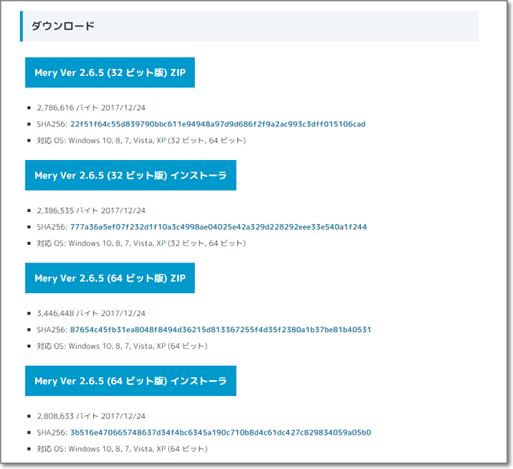
Task: Click the XP link under the 32-bit インストーラ download
Action: (x=161, y=243)
